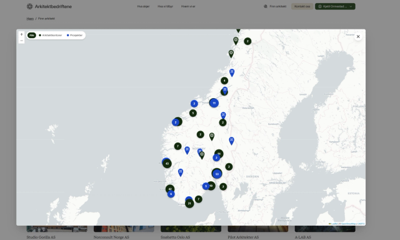Open the black 2 cluster right of the 19 cluster

(223, 187)
